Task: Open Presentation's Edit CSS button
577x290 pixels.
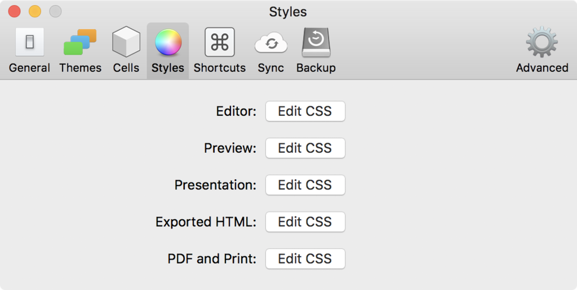Action: point(305,185)
